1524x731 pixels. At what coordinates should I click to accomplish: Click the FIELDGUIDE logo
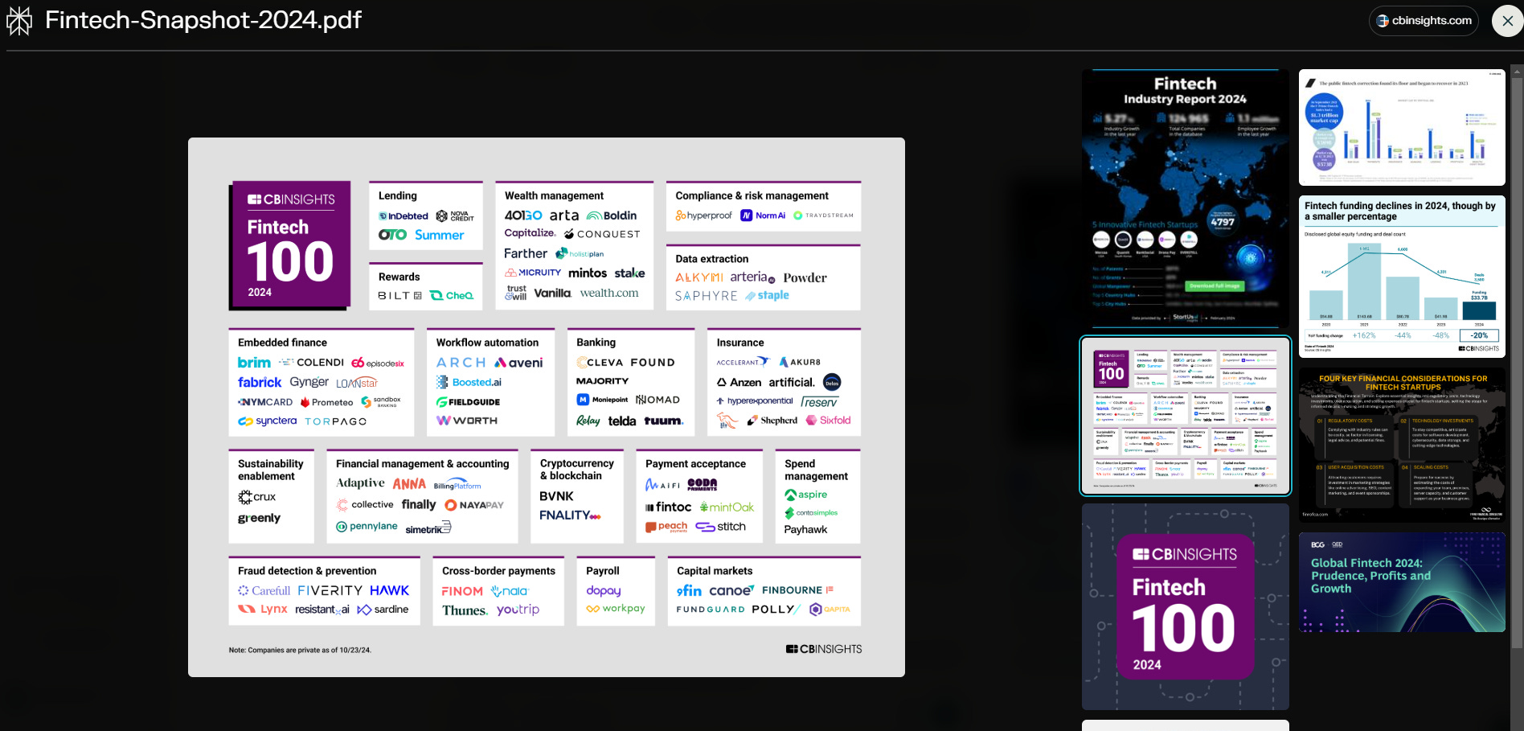pos(469,402)
